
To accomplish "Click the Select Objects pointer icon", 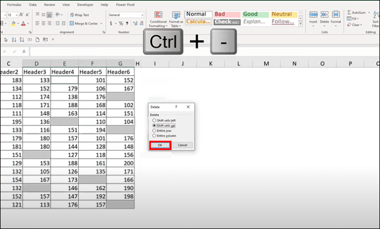I will [6, 40].
